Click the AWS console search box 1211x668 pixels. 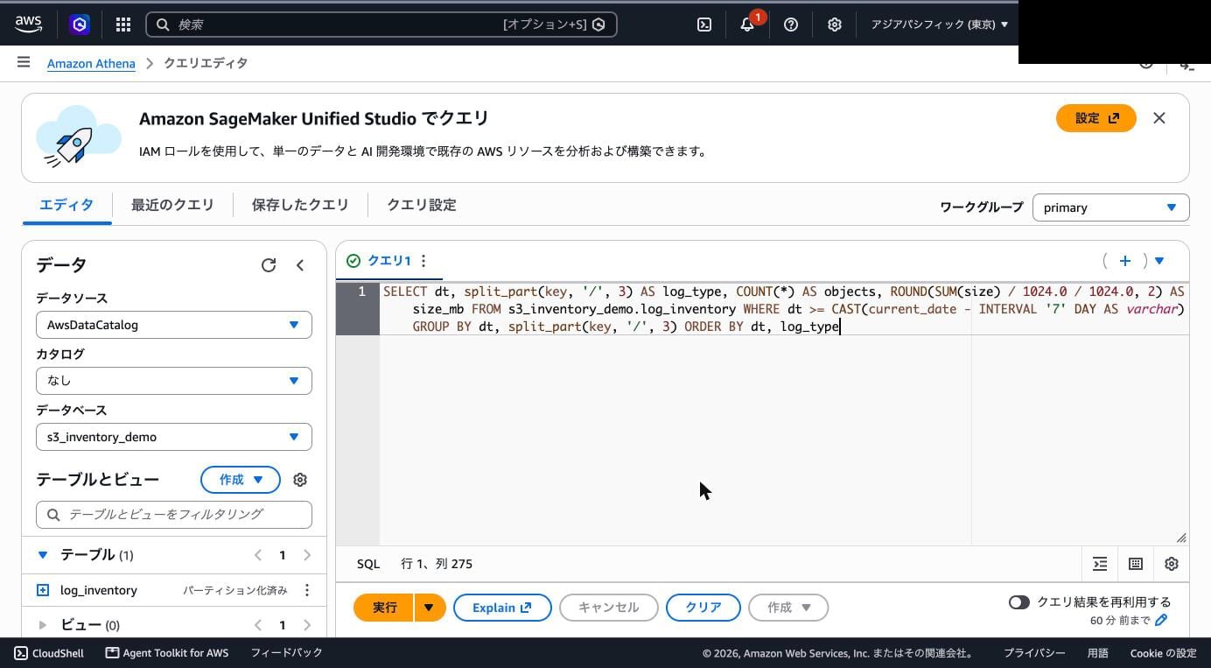[381, 25]
